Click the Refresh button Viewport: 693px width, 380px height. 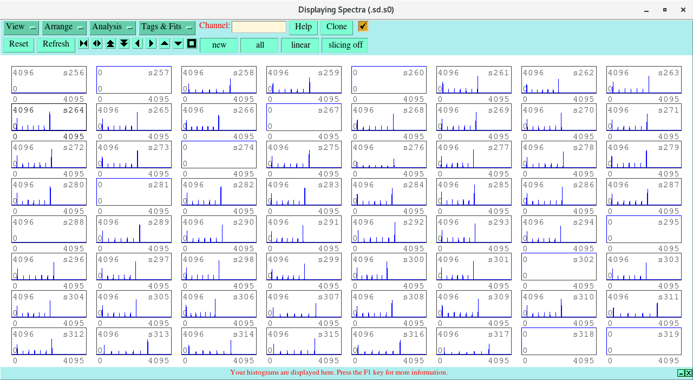pyautogui.click(x=56, y=44)
